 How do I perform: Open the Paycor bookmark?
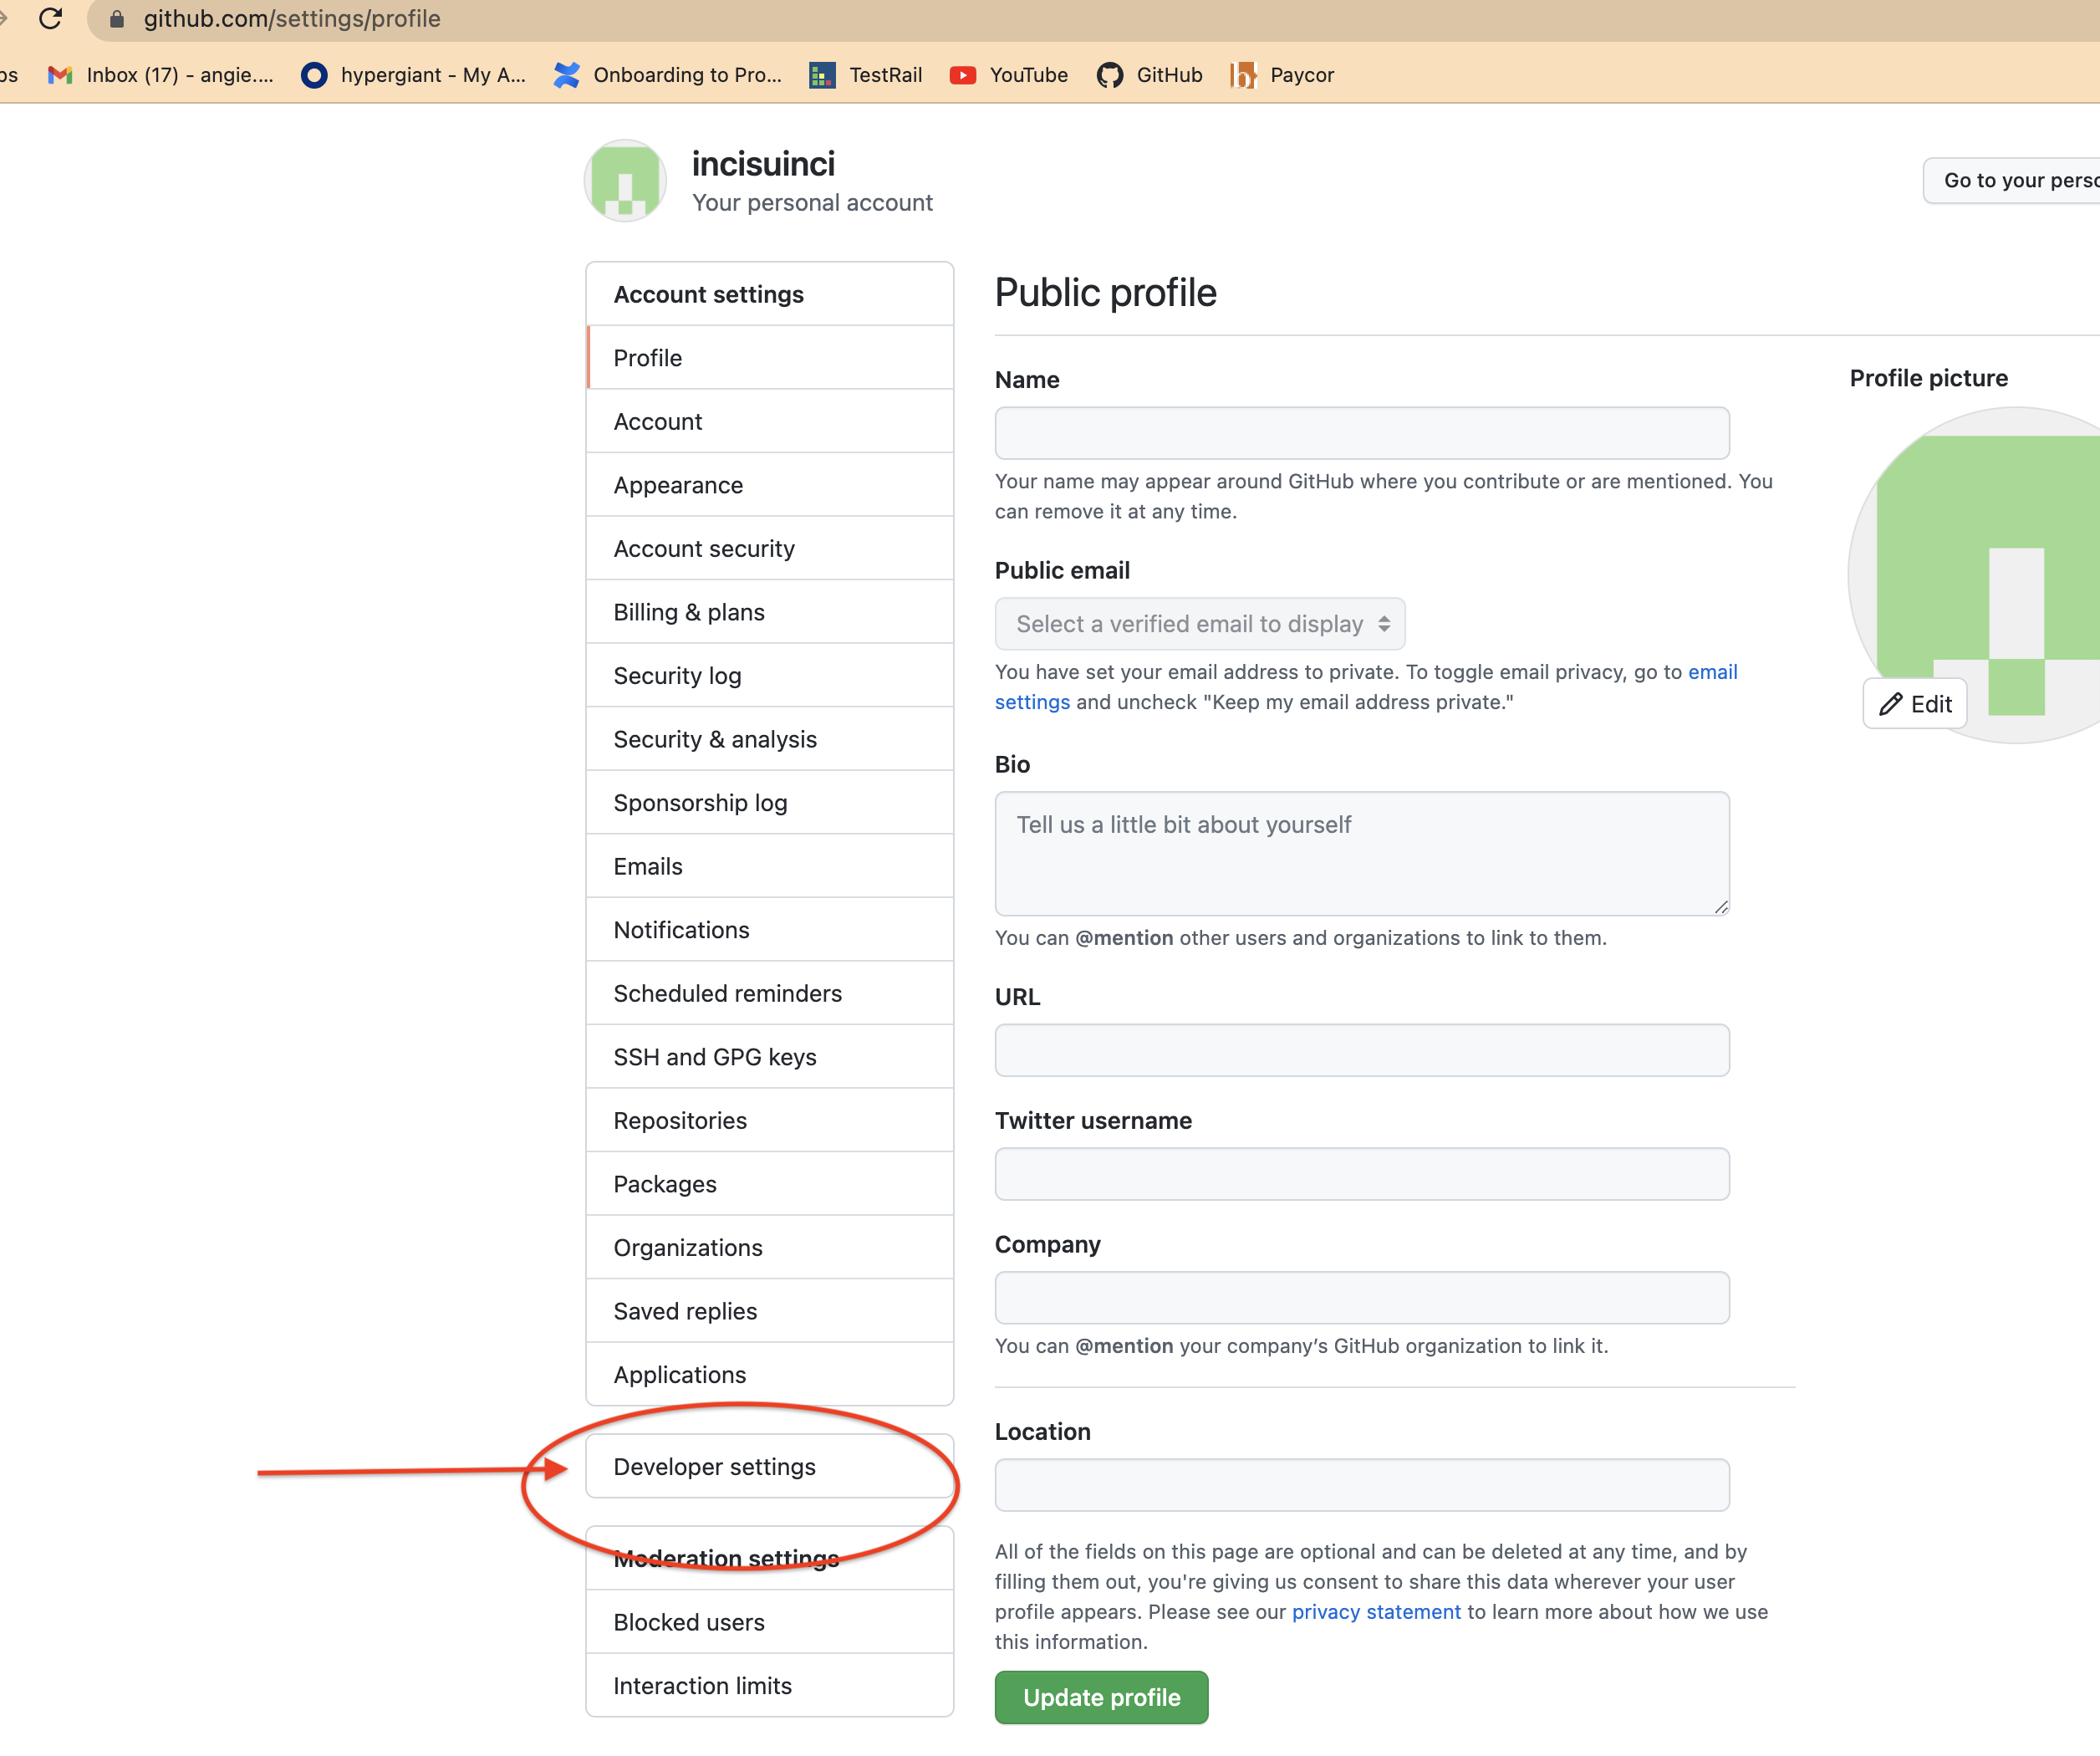pyautogui.click(x=1283, y=74)
